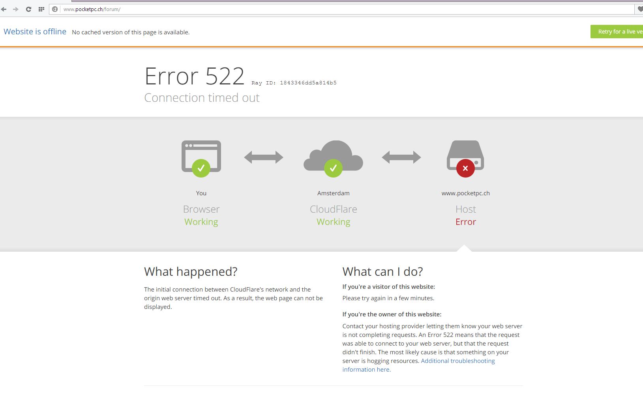Click No cached version message text

pos(131,32)
